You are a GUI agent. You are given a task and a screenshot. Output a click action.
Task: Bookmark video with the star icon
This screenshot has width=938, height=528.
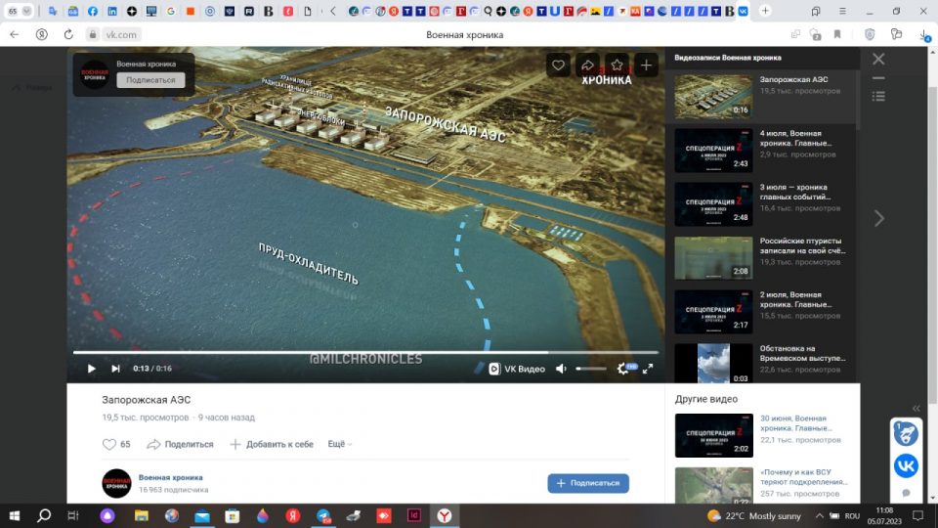coord(617,66)
